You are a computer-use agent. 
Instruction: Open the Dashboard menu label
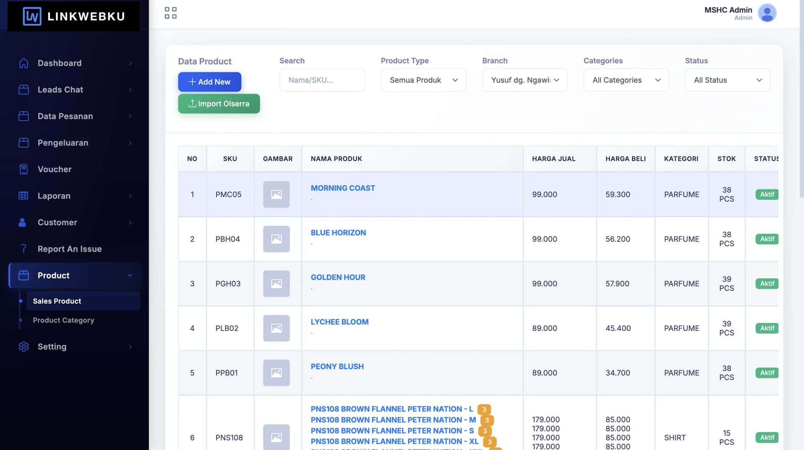pyautogui.click(x=59, y=63)
